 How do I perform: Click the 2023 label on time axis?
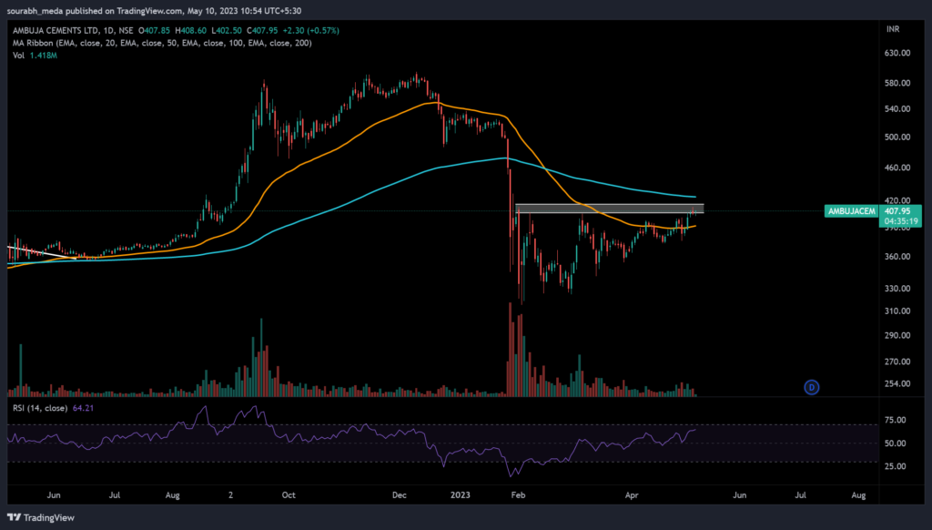pos(460,494)
